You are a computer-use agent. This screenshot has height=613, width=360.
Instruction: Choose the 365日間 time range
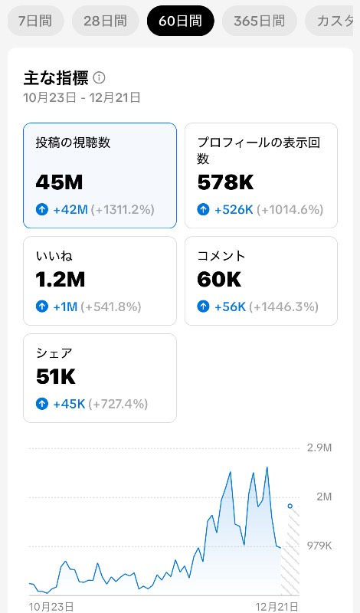click(260, 21)
